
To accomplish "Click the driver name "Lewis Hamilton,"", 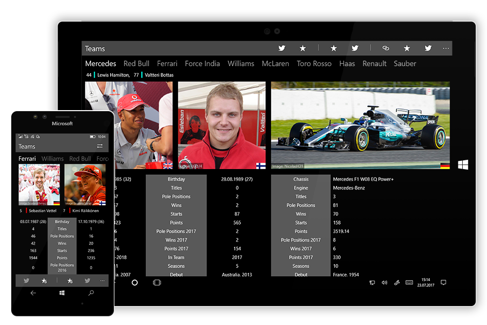I will [x=113, y=75].
